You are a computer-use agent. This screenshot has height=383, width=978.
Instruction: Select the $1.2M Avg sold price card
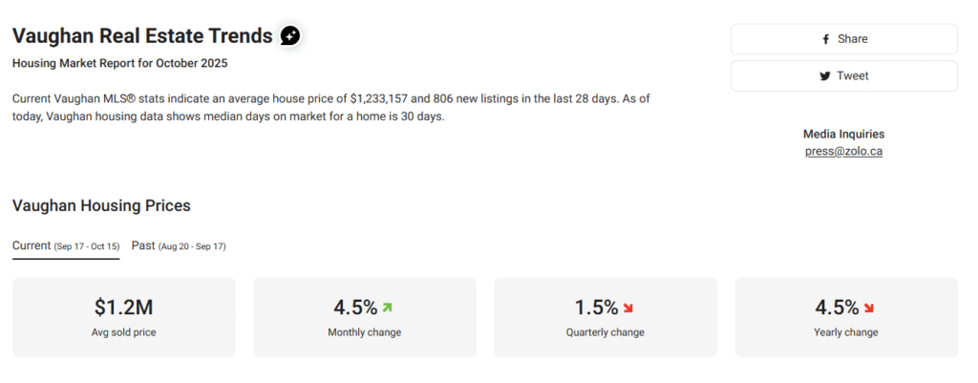coord(124,317)
